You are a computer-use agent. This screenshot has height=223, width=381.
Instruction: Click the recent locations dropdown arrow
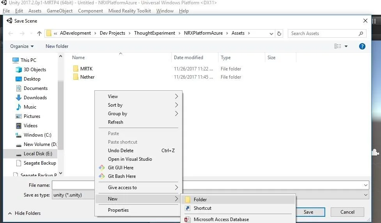(31, 33)
